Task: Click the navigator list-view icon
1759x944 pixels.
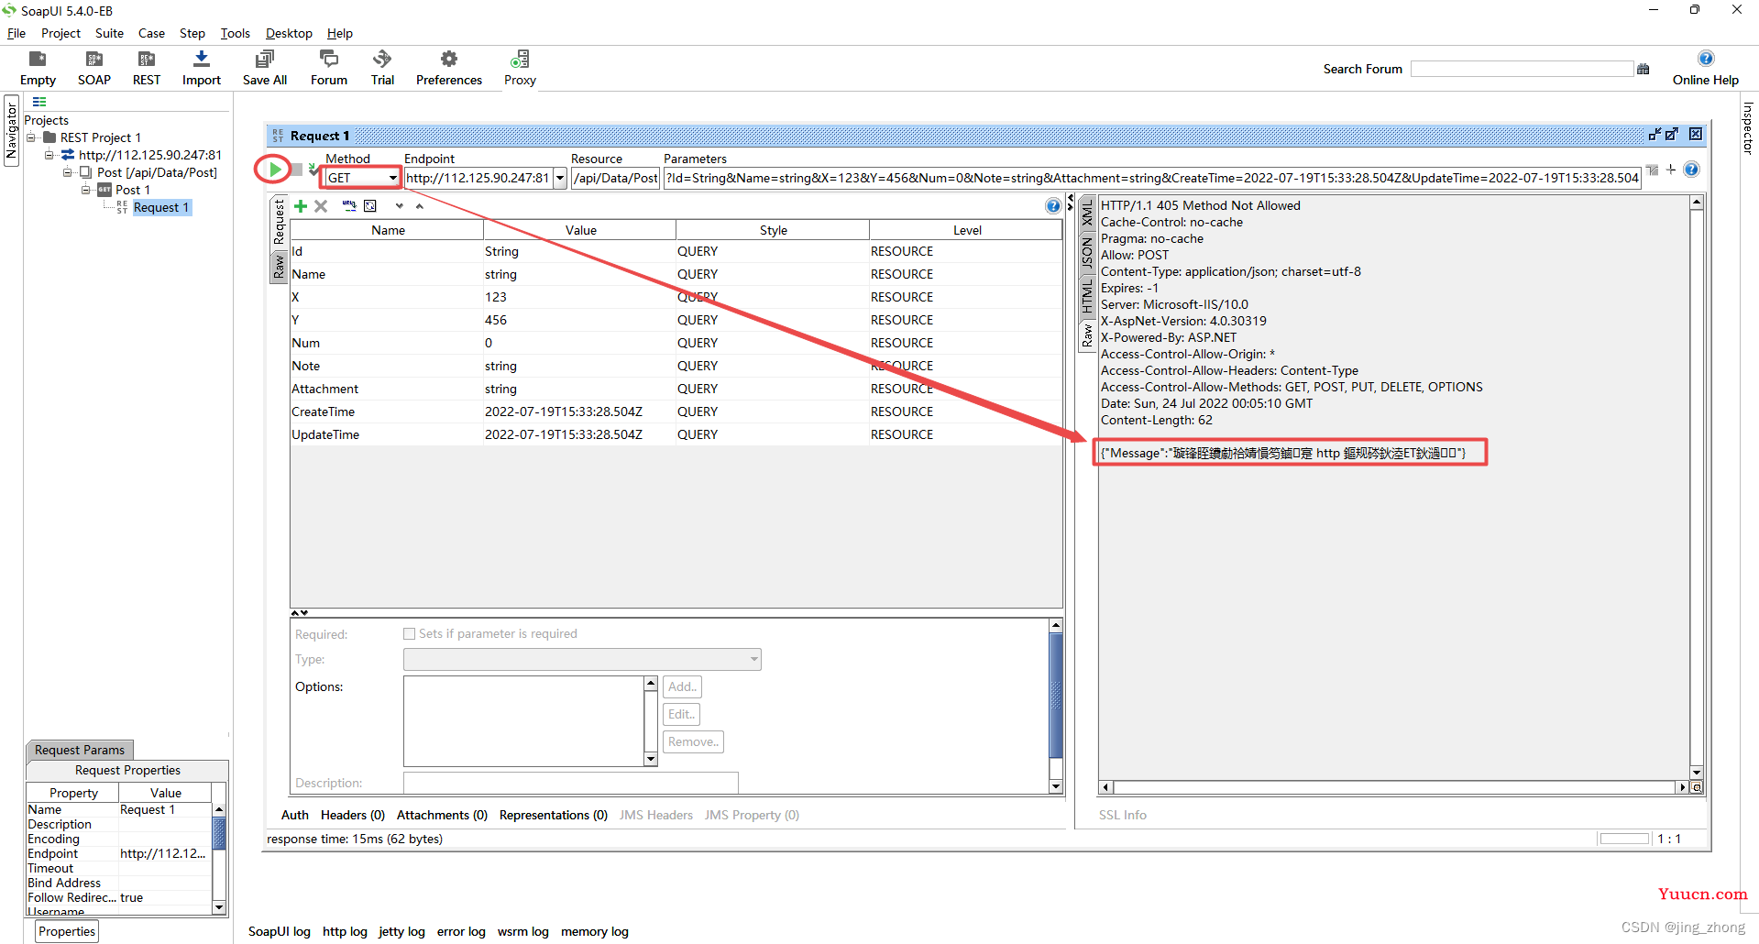Action: [x=39, y=102]
